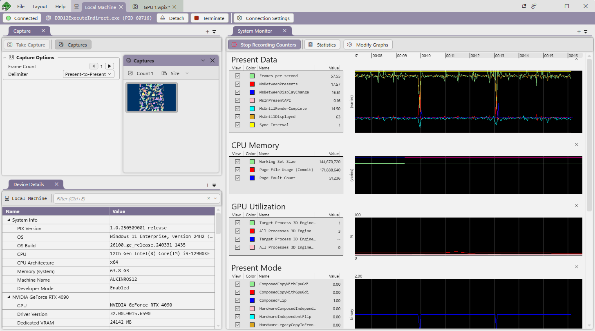This screenshot has height=331, width=595.
Task: Click the red MsBetweenPresents color swatch
Action: pyautogui.click(x=252, y=84)
